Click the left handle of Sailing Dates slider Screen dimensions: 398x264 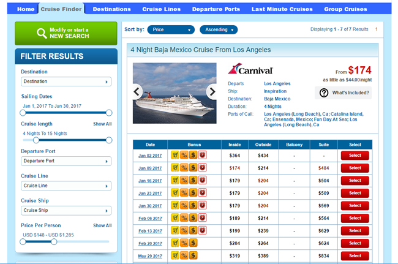click(23, 113)
